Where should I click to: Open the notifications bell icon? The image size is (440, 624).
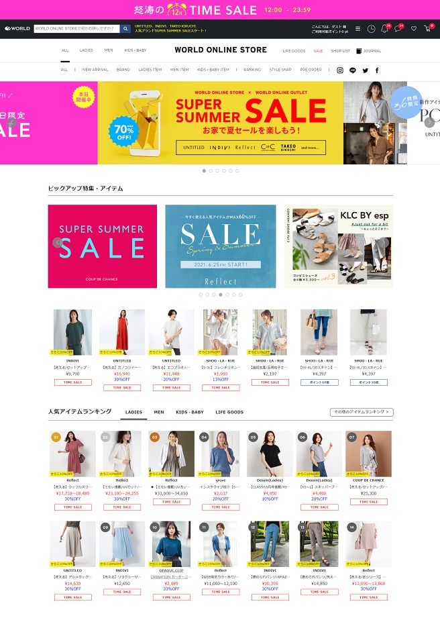384,29
